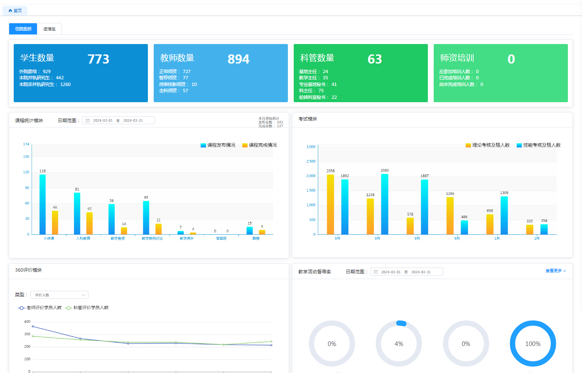This screenshot has height=373, width=582.
Task: Select the 住院医师 tab
Action: coord(23,29)
